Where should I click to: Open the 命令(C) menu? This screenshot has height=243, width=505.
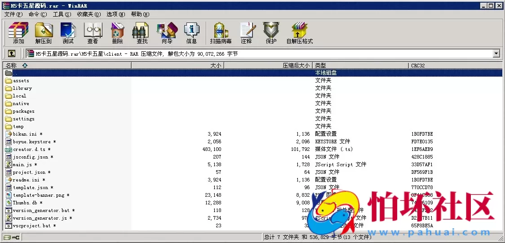[x=38, y=14]
